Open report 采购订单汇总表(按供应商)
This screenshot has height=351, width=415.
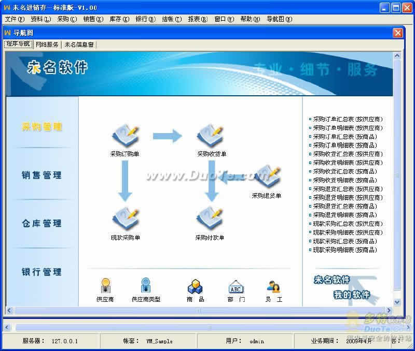pos(348,120)
